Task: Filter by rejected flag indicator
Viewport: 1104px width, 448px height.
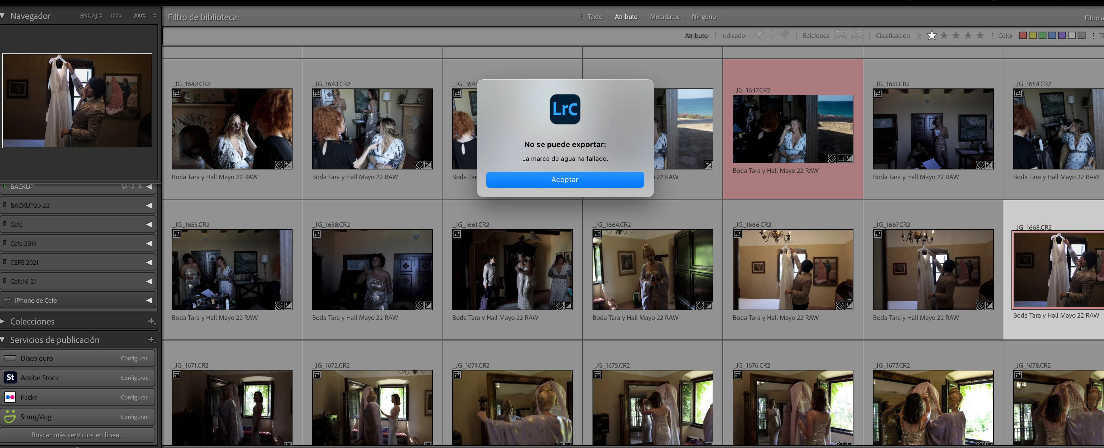Action: click(784, 35)
